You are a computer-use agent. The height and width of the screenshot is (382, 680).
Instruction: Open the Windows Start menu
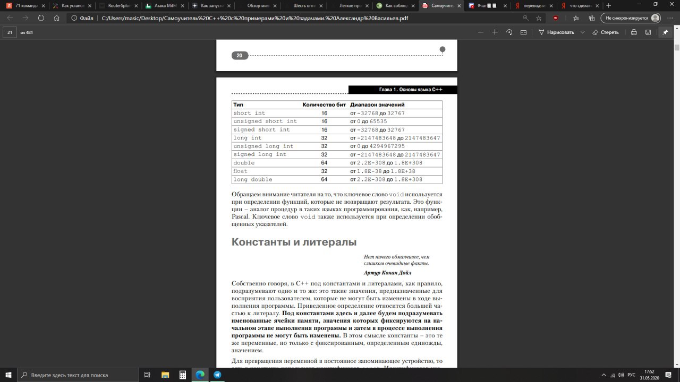8,375
